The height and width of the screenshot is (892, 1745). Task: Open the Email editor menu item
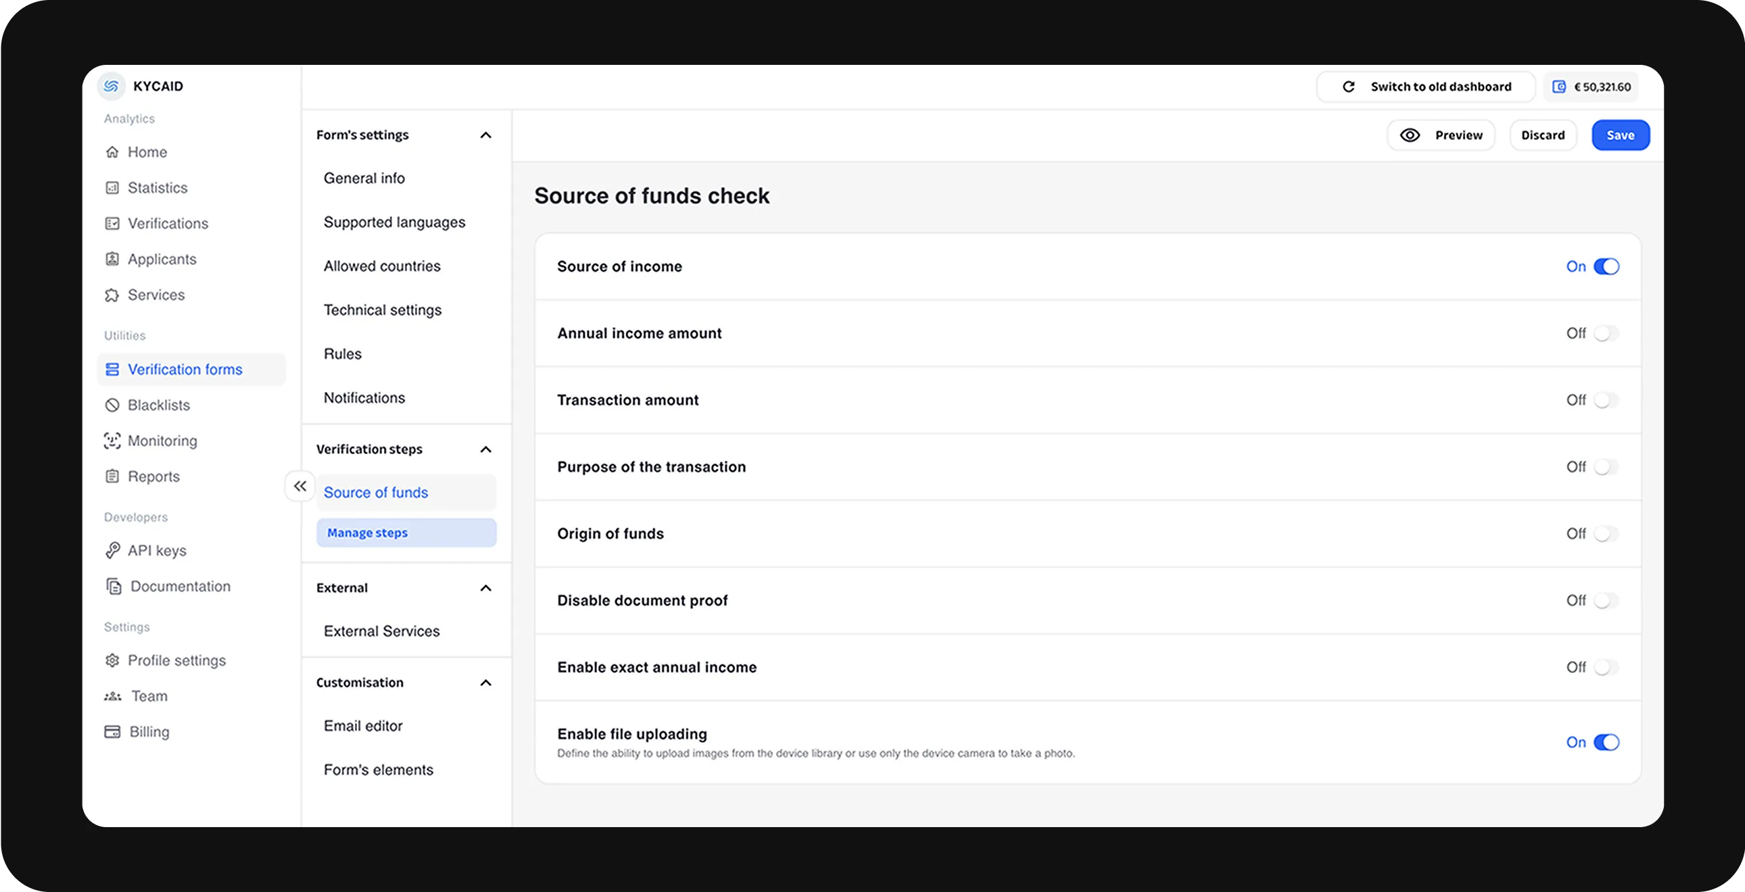(362, 724)
